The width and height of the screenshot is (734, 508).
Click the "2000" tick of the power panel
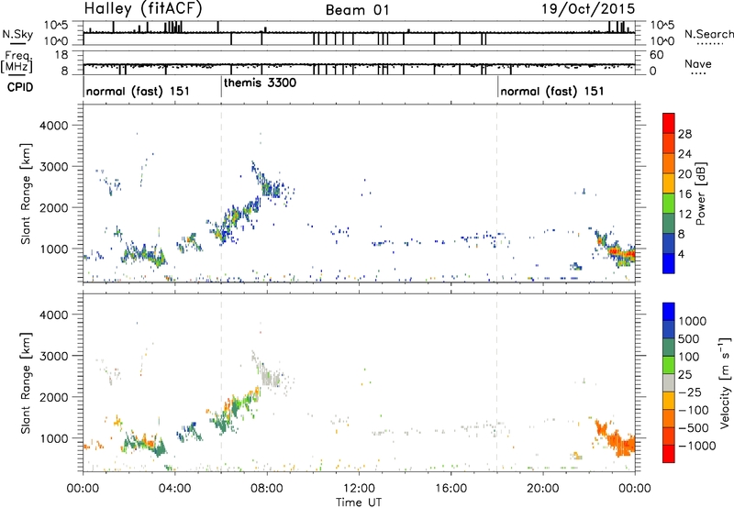pyautogui.click(x=53, y=207)
